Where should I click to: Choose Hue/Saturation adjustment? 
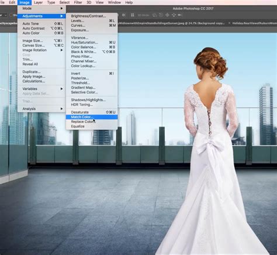pyautogui.click(x=92, y=42)
